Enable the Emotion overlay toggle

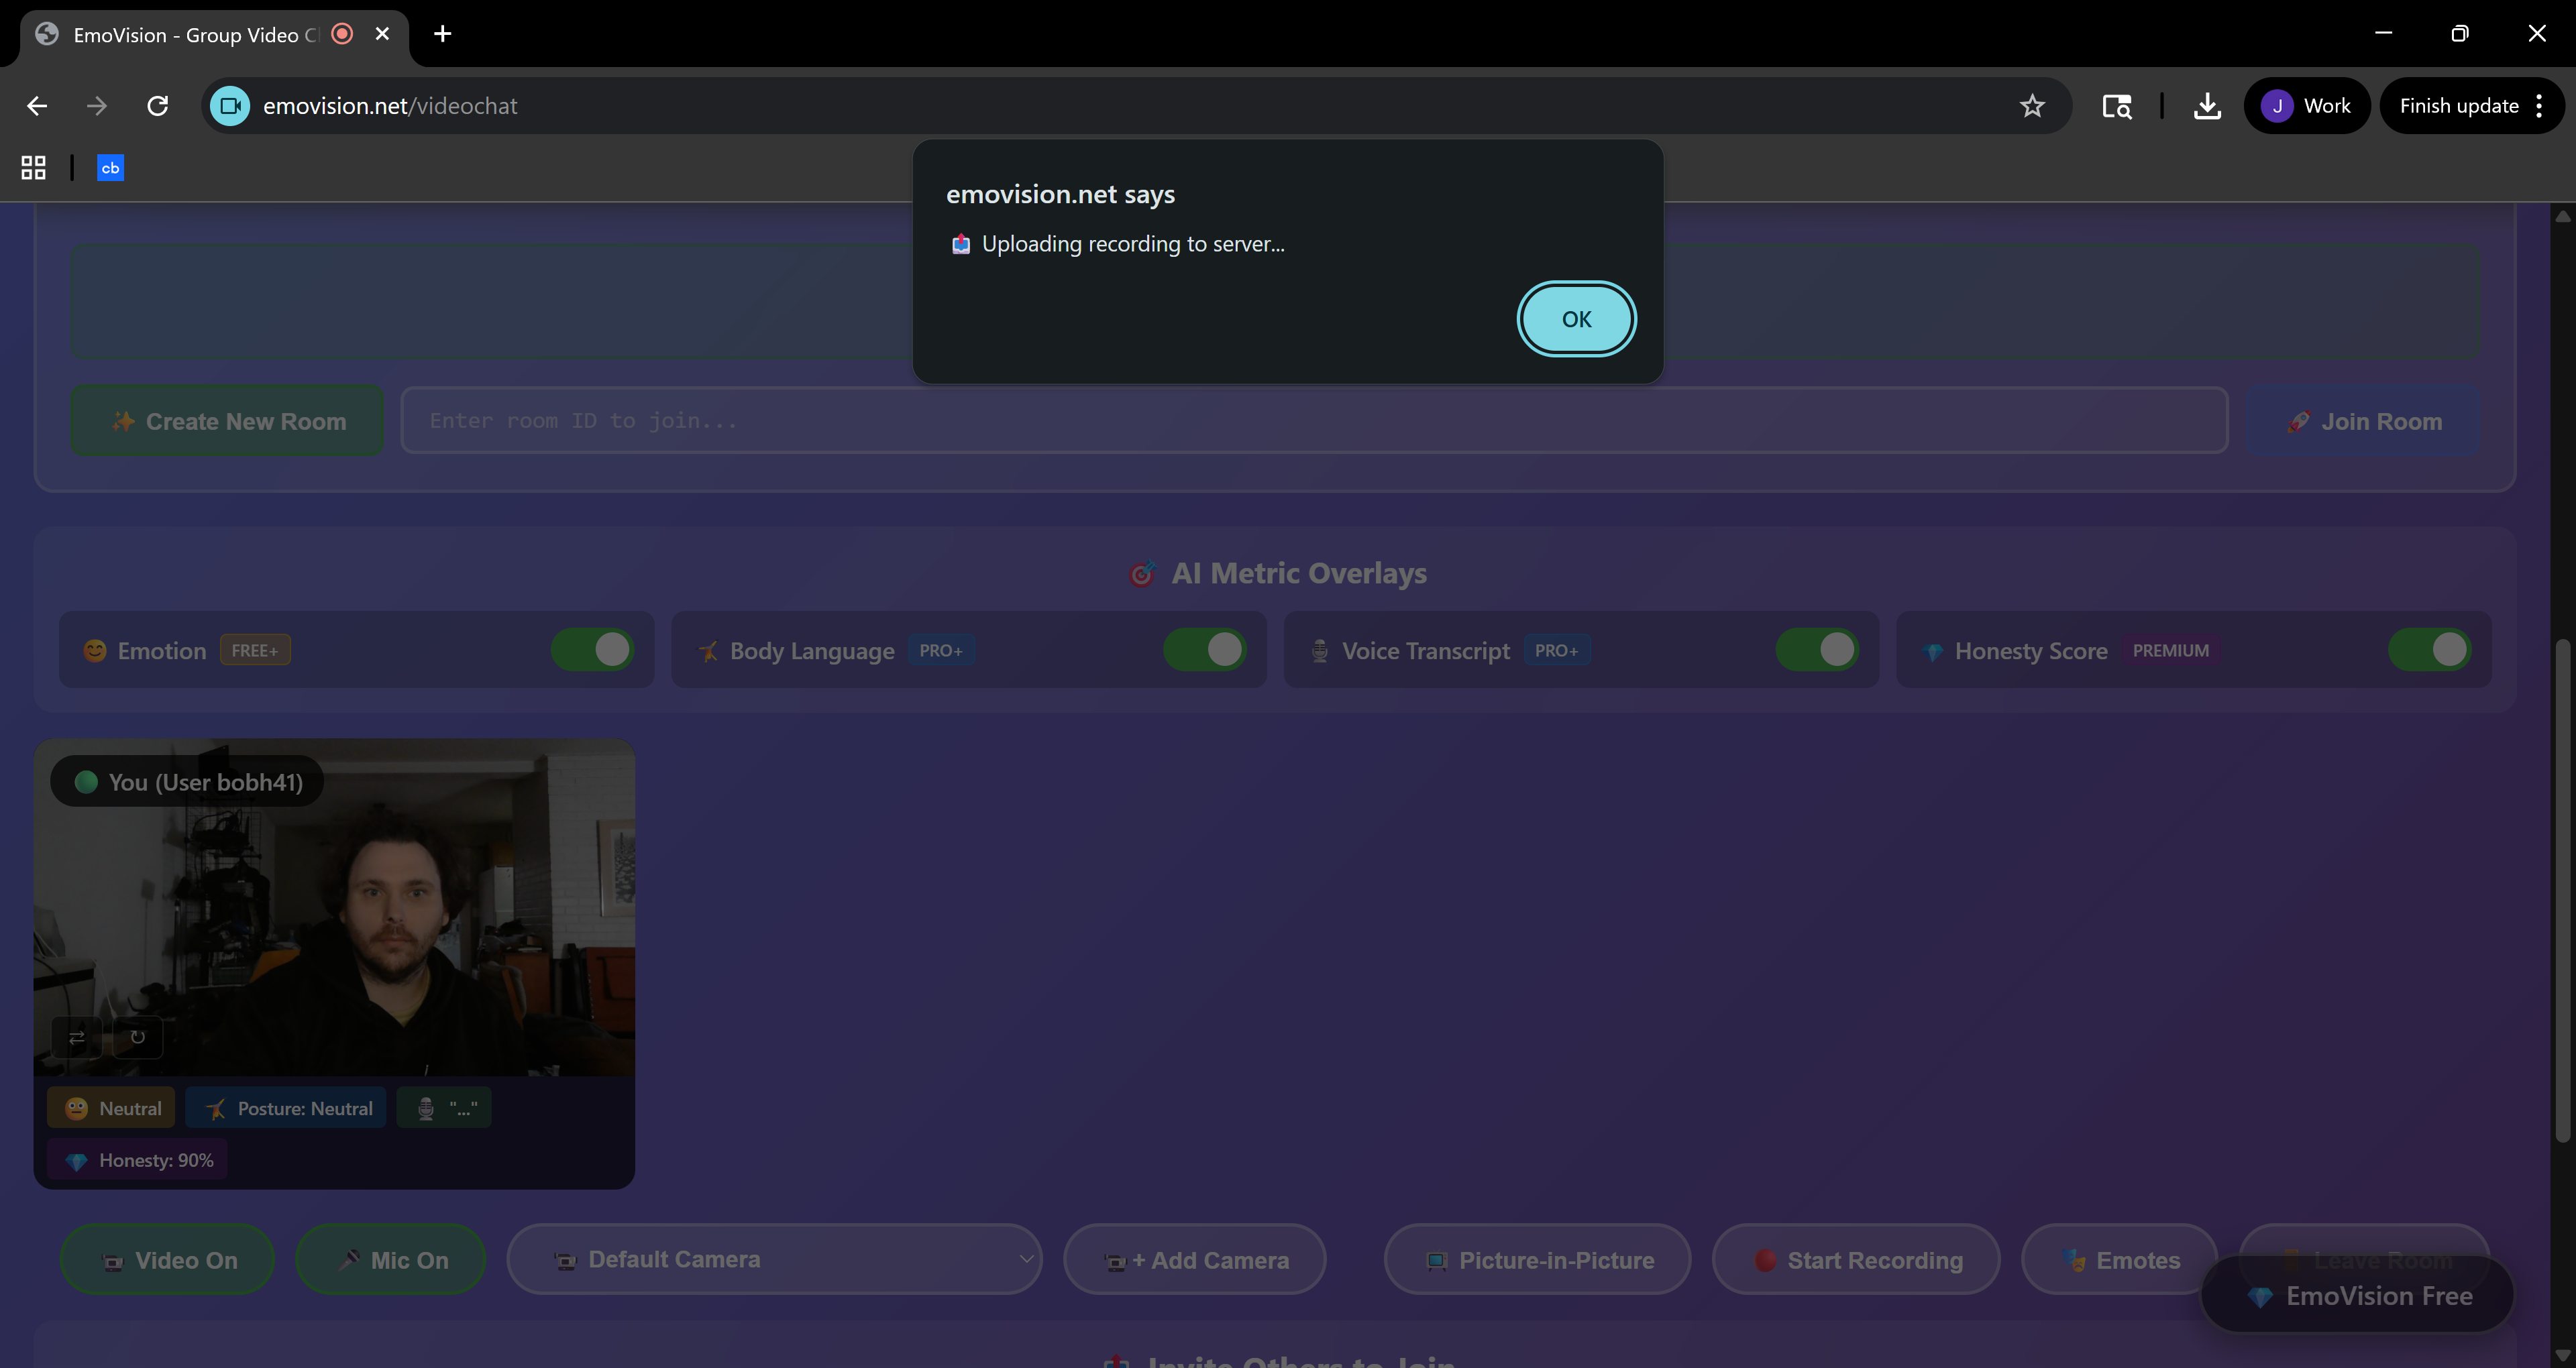click(x=592, y=649)
